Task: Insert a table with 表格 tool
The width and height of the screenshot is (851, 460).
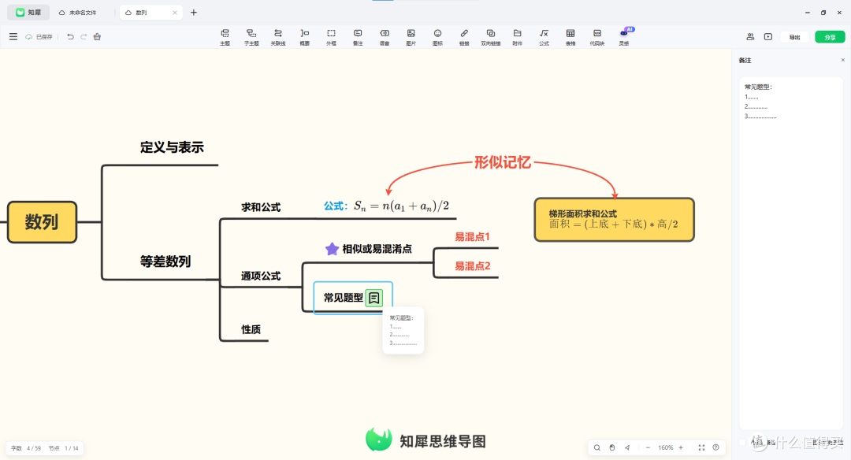Action: tap(570, 37)
